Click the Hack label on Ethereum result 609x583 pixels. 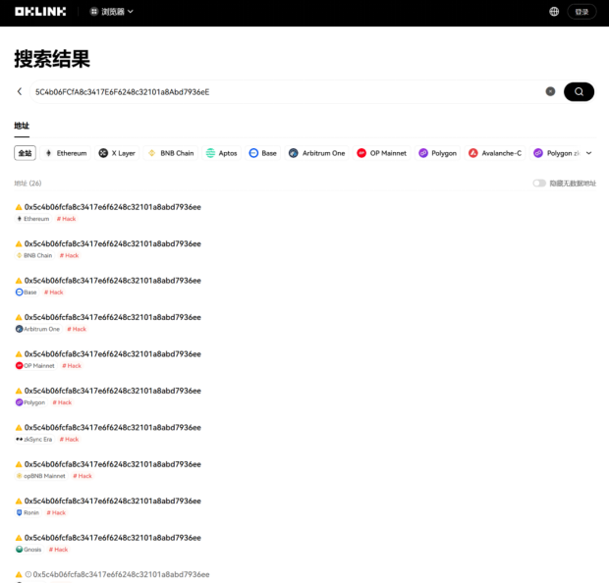click(x=66, y=219)
